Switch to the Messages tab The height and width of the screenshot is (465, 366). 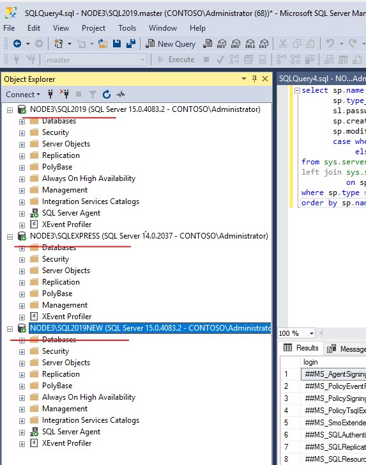point(346,349)
